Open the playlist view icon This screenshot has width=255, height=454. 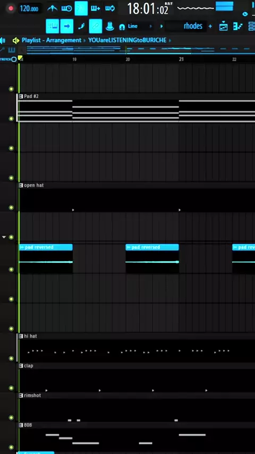(x=224, y=27)
